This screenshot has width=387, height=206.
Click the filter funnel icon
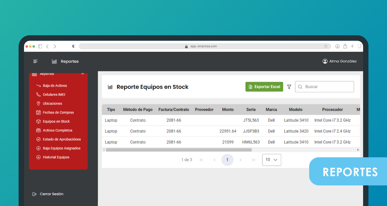click(x=289, y=87)
